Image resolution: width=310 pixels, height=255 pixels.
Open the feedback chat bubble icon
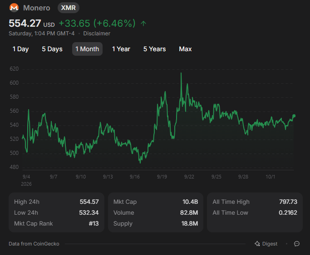tap(297, 244)
